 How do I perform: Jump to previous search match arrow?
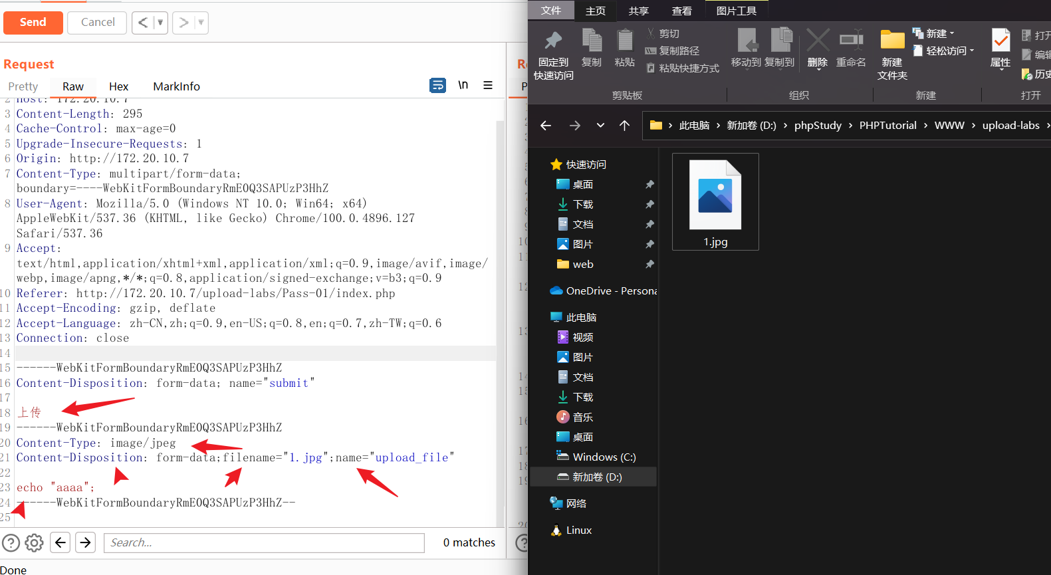tap(60, 543)
